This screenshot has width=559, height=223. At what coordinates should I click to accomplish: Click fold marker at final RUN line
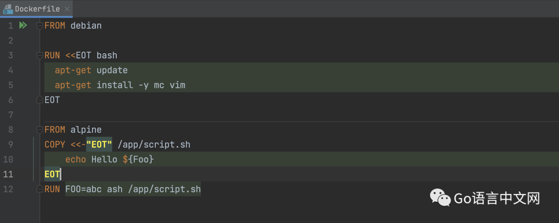(x=40, y=189)
